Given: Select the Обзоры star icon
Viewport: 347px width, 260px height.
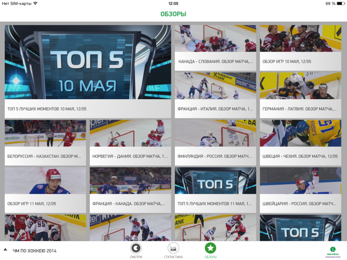Looking at the screenshot, I should pyautogui.click(x=210, y=248).
